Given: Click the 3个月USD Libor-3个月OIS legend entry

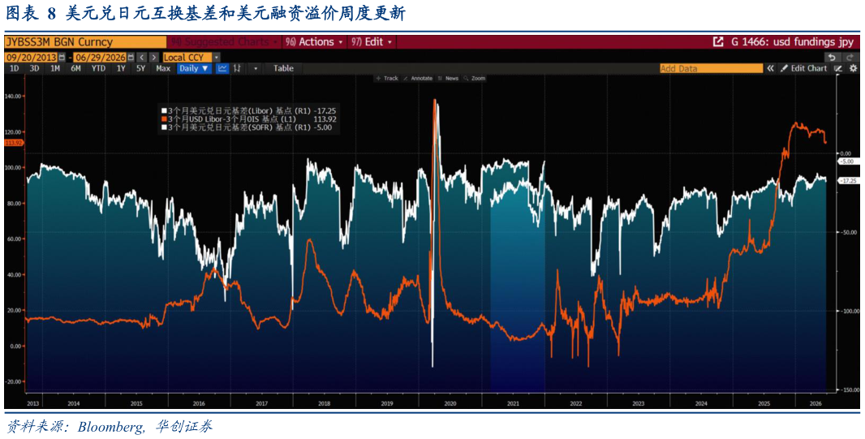Looking at the screenshot, I should 251,118.
